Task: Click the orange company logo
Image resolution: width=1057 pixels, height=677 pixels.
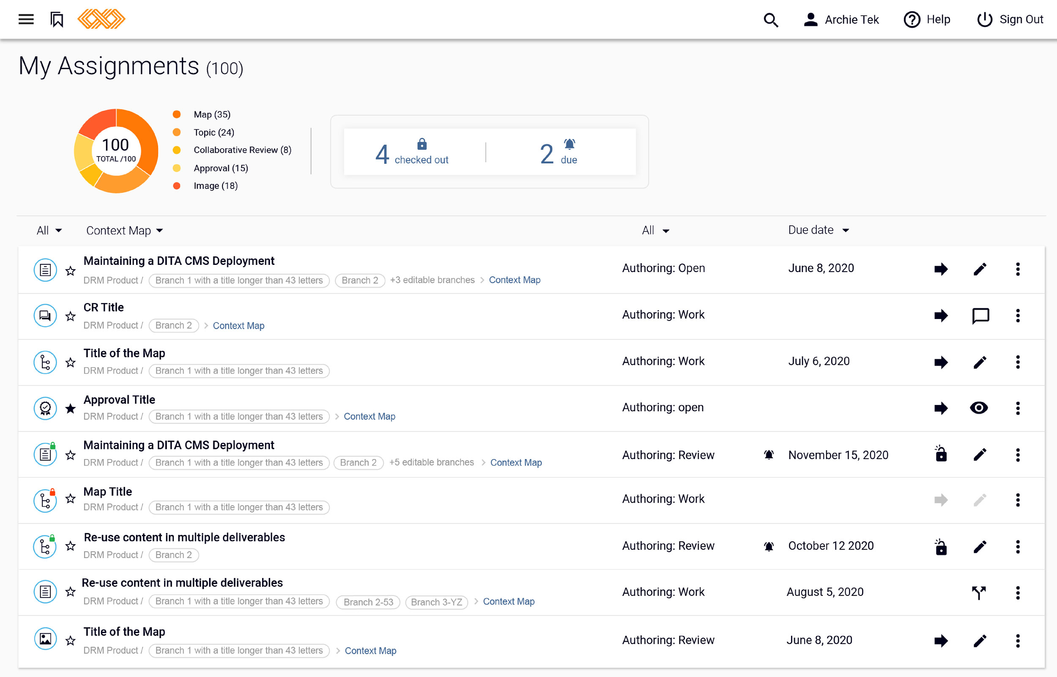Action: coord(101,19)
